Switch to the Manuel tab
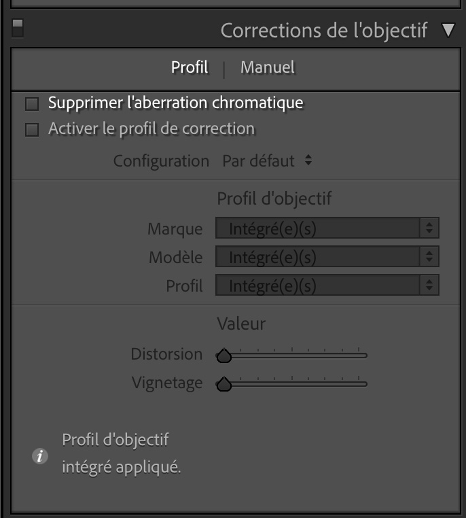 pos(268,67)
